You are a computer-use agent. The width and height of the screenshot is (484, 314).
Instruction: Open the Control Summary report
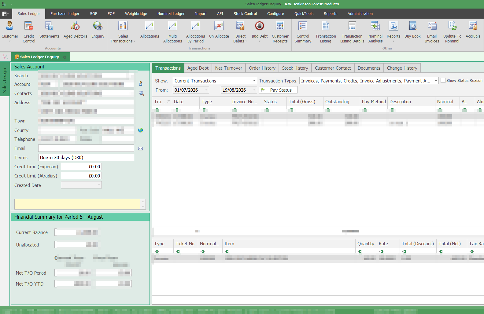pyautogui.click(x=303, y=31)
